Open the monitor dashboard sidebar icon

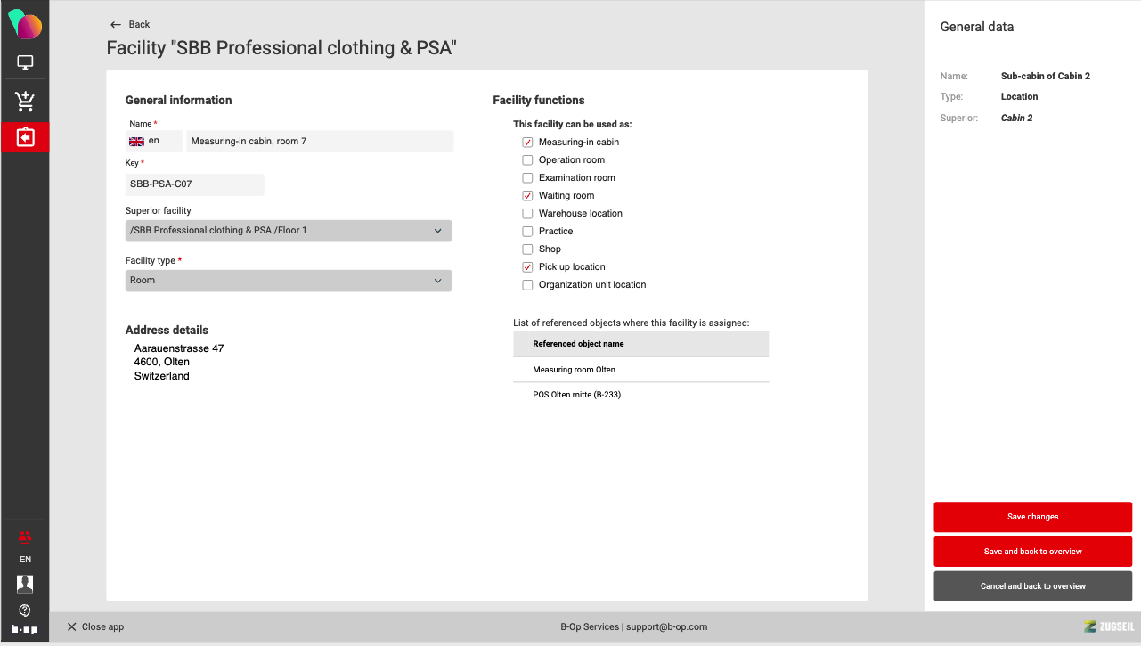point(25,63)
